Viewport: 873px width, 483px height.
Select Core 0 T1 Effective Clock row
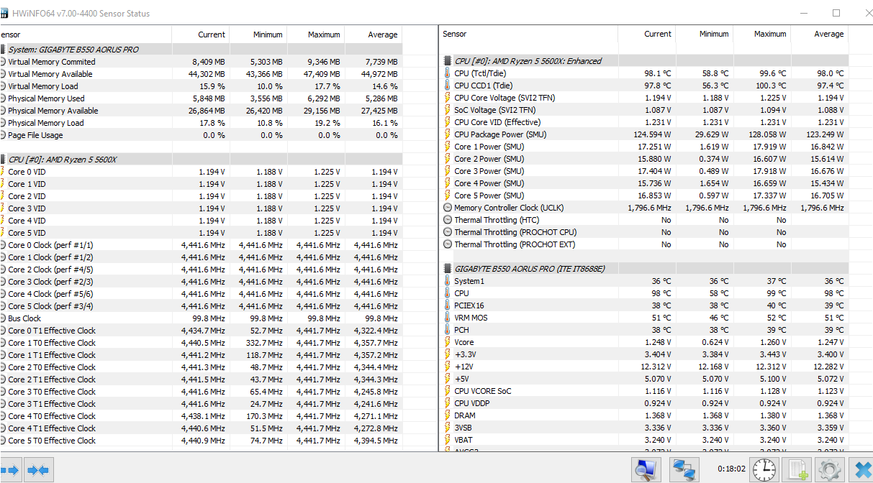pos(201,331)
